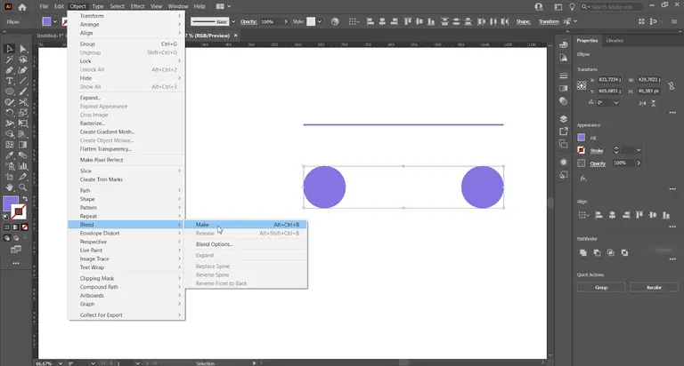Screen dimensions: 684x366
Task: Open the Layers panel icon
Action: (x=564, y=119)
